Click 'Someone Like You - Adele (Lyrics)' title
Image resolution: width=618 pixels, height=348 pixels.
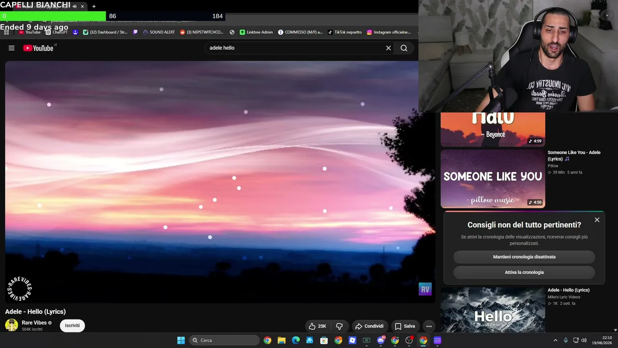pyautogui.click(x=574, y=155)
